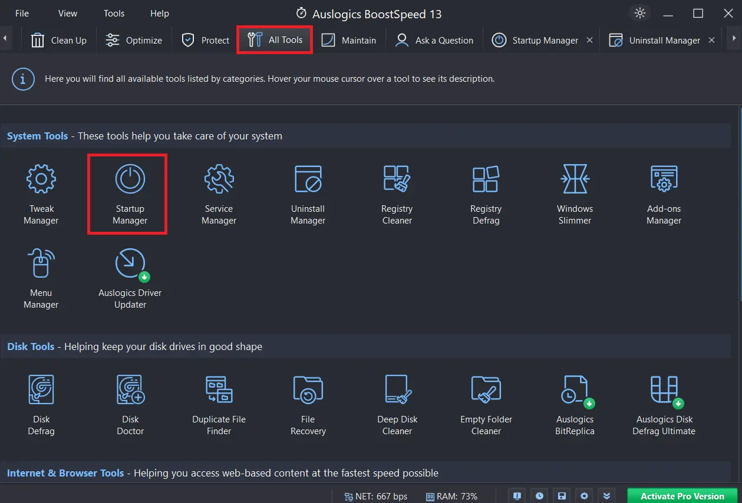Open the Service Manager tool

pyautogui.click(x=219, y=194)
